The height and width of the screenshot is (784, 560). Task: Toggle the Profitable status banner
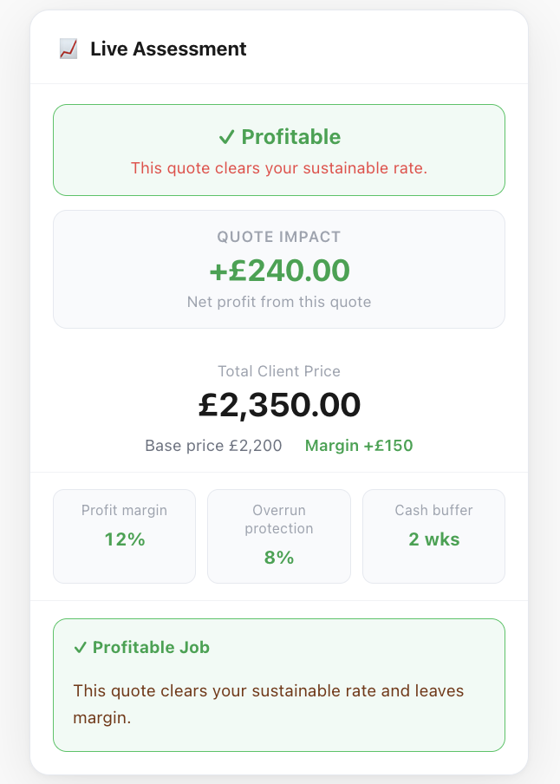[x=278, y=149]
